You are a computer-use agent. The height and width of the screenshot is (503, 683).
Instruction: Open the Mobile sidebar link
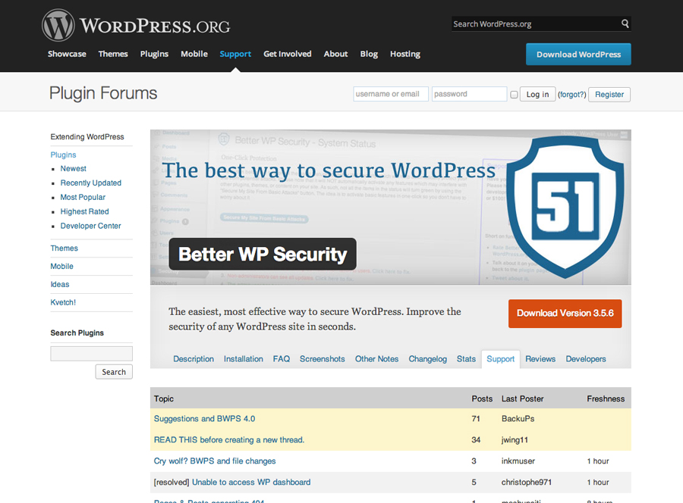coord(62,267)
